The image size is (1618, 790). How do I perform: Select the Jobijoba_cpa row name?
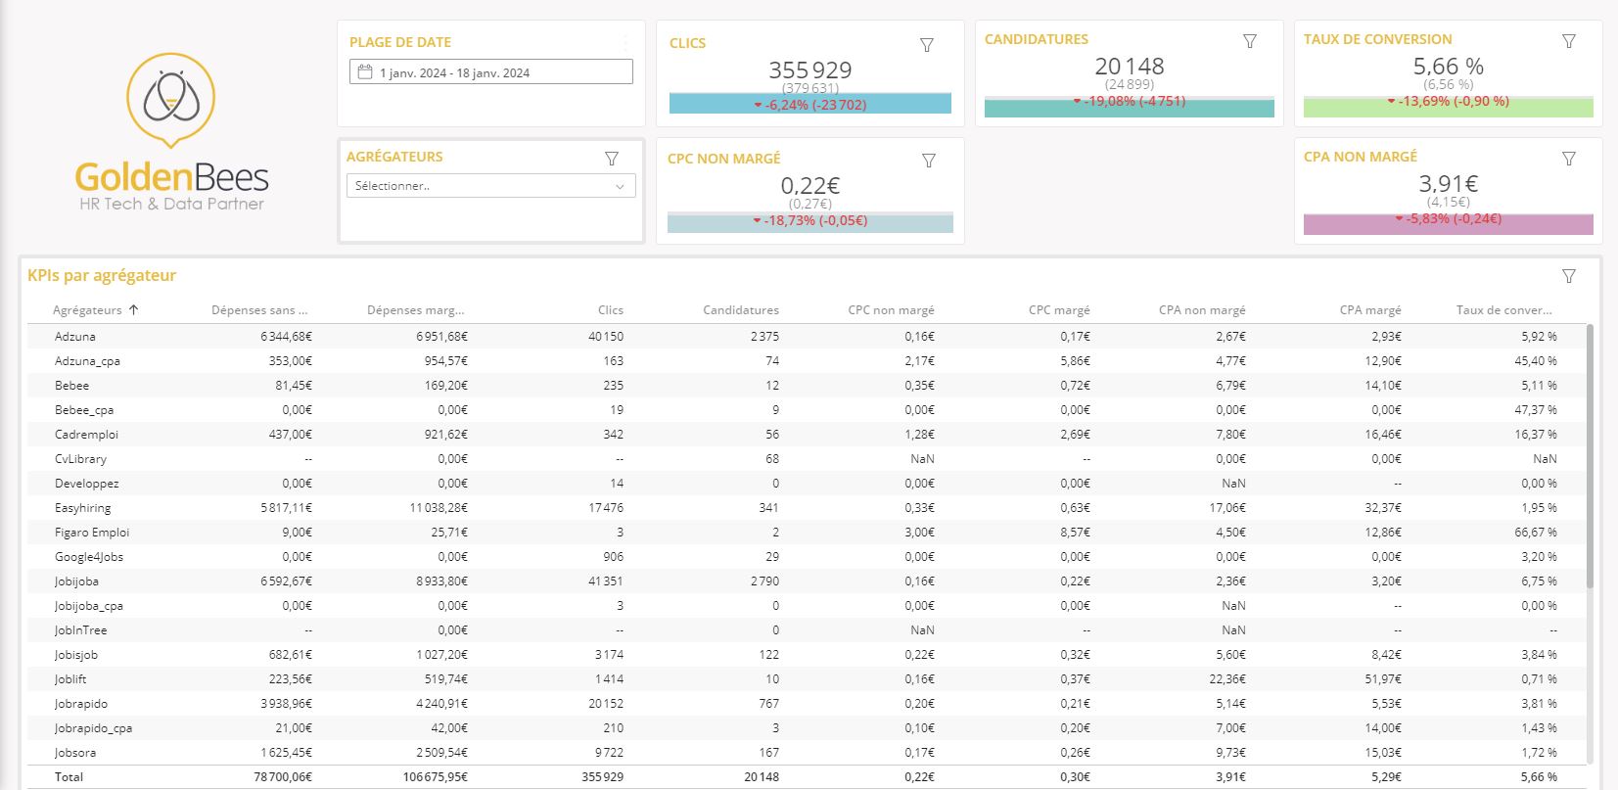pyautogui.click(x=89, y=606)
